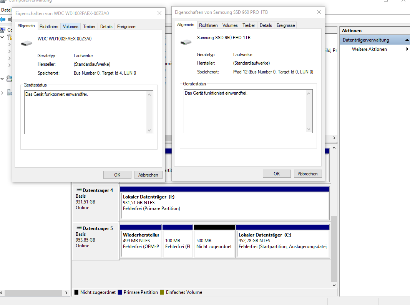The height and width of the screenshot is (305, 410).
Task: Click Abbrechen in the WDC properties dialog
Action: (148, 175)
